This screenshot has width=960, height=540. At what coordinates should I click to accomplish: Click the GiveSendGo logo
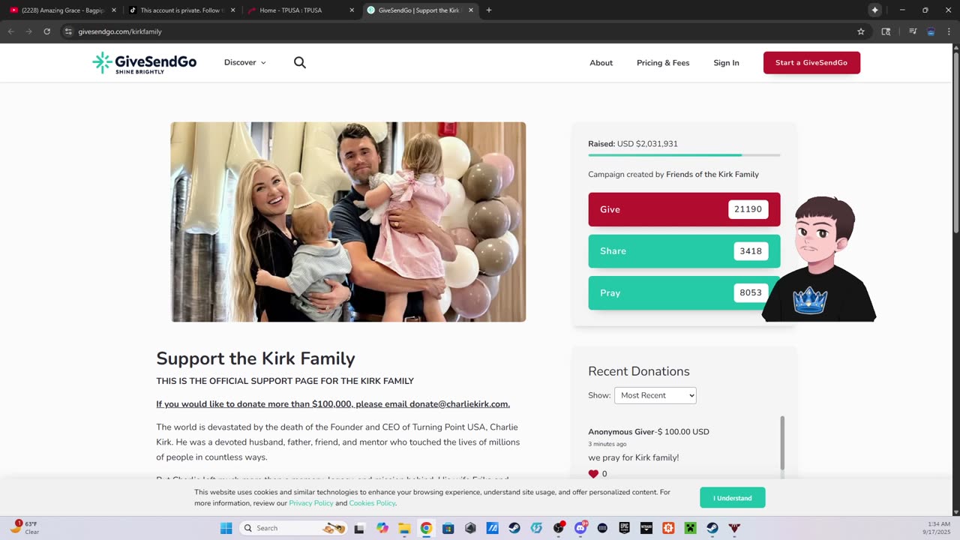[x=144, y=63]
